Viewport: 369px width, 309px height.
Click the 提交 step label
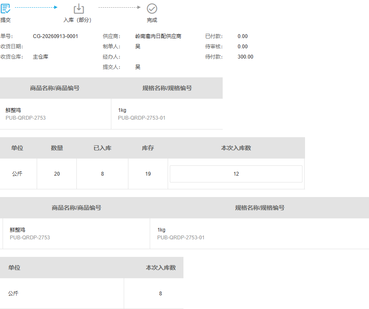tap(6, 20)
